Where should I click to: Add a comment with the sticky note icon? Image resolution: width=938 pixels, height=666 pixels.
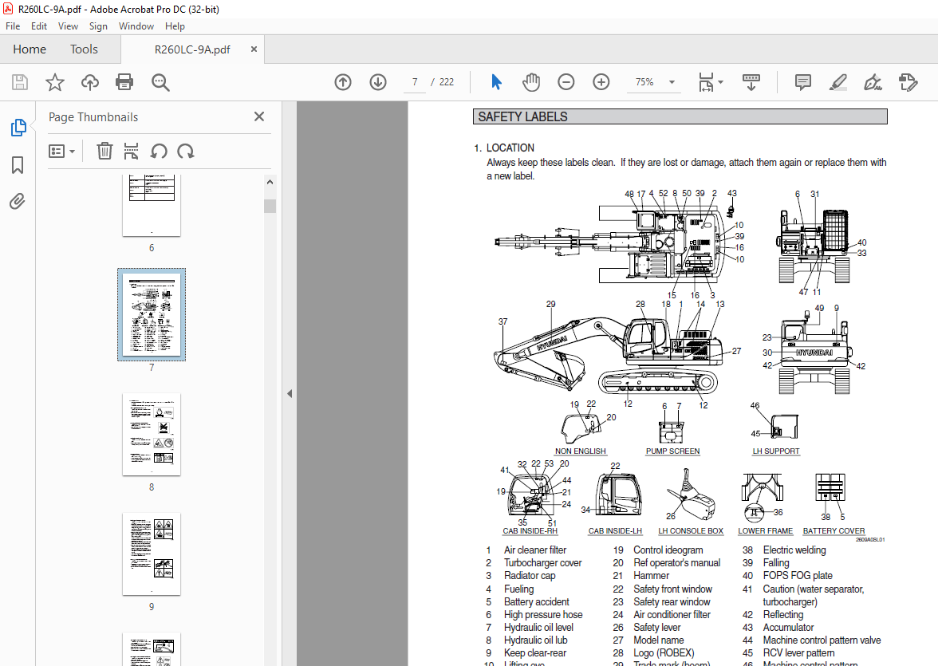(x=802, y=82)
